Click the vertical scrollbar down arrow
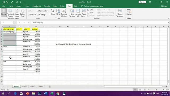Image resolution: width=170 pixels, height=96 pixels. tap(169, 84)
